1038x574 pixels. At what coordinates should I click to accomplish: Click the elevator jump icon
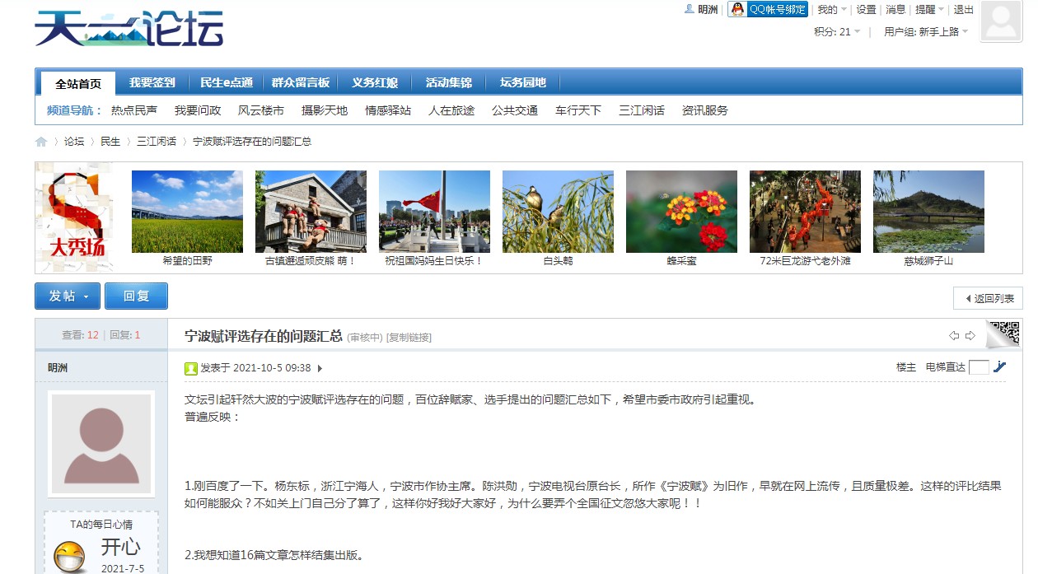1000,367
